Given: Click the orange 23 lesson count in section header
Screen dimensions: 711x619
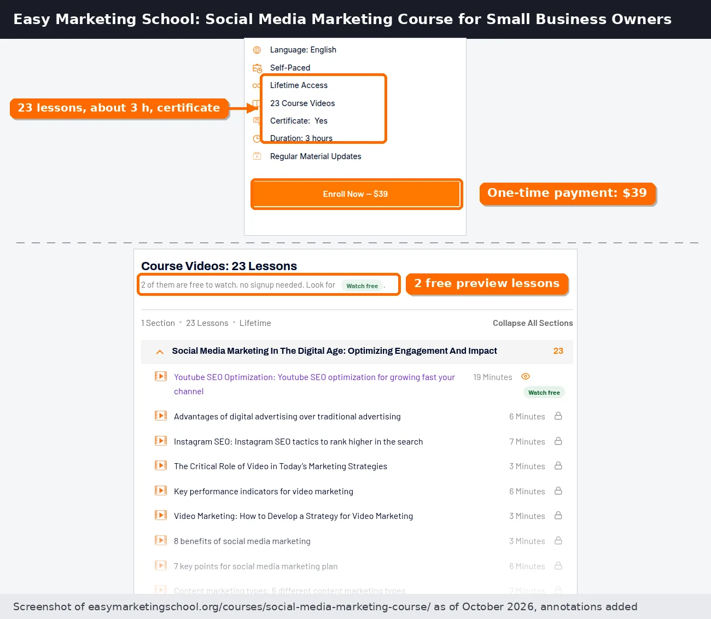Looking at the screenshot, I should [558, 351].
